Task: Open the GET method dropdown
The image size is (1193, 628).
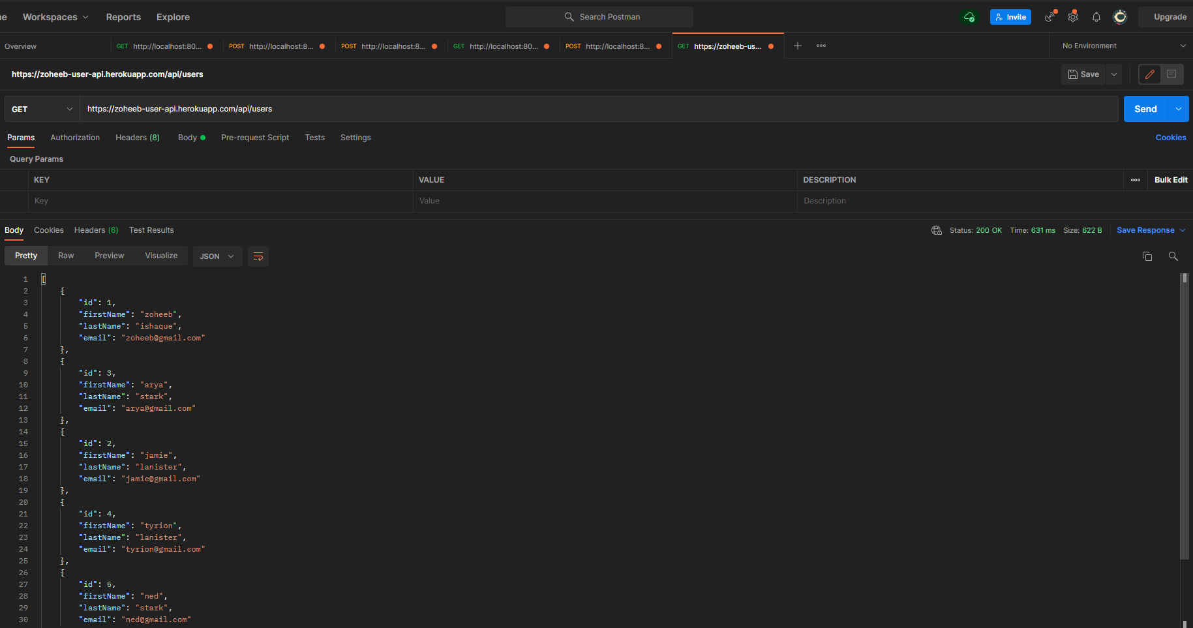Action: 42,109
